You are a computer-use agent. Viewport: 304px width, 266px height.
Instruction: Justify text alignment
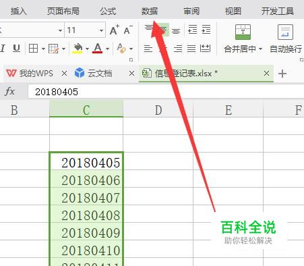191,49
